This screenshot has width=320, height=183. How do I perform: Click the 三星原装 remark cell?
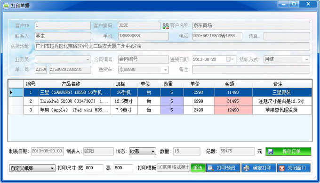tap(282, 92)
